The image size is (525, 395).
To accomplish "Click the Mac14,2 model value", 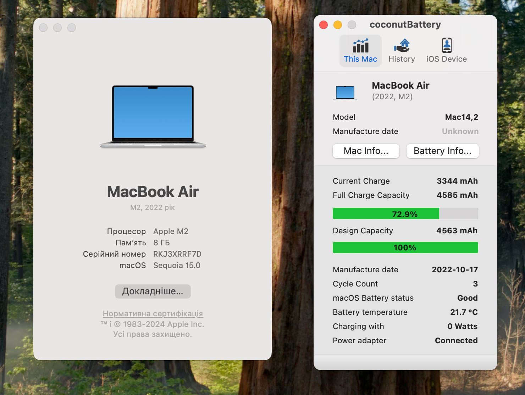I will [x=462, y=117].
